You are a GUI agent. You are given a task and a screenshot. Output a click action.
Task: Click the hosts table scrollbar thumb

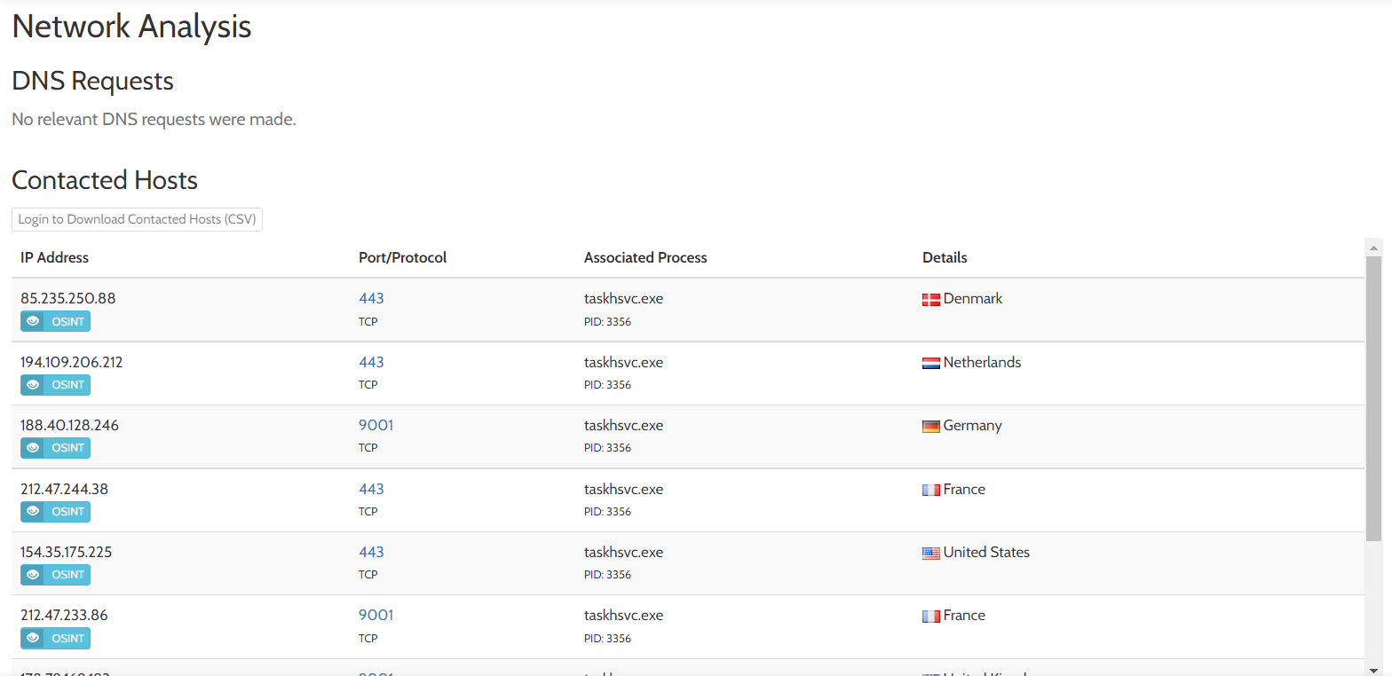coord(1373,399)
